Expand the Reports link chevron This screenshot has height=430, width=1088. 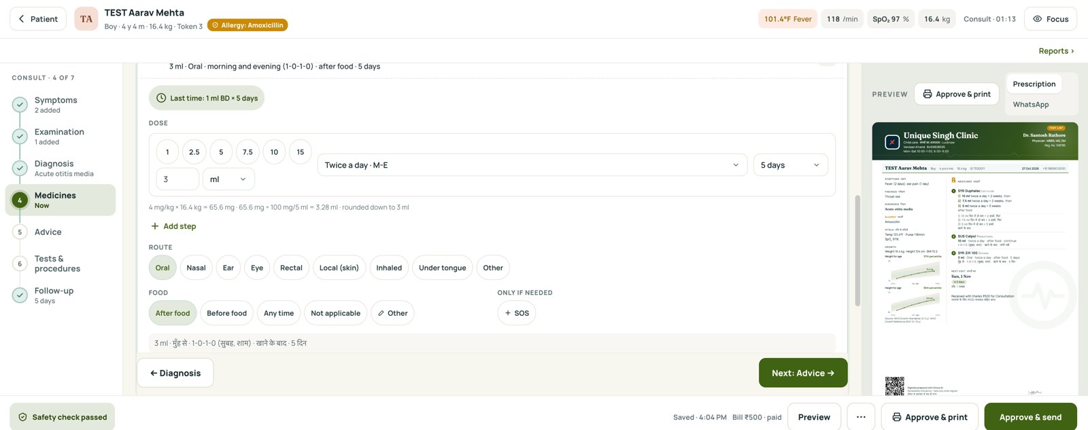pos(1073,51)
